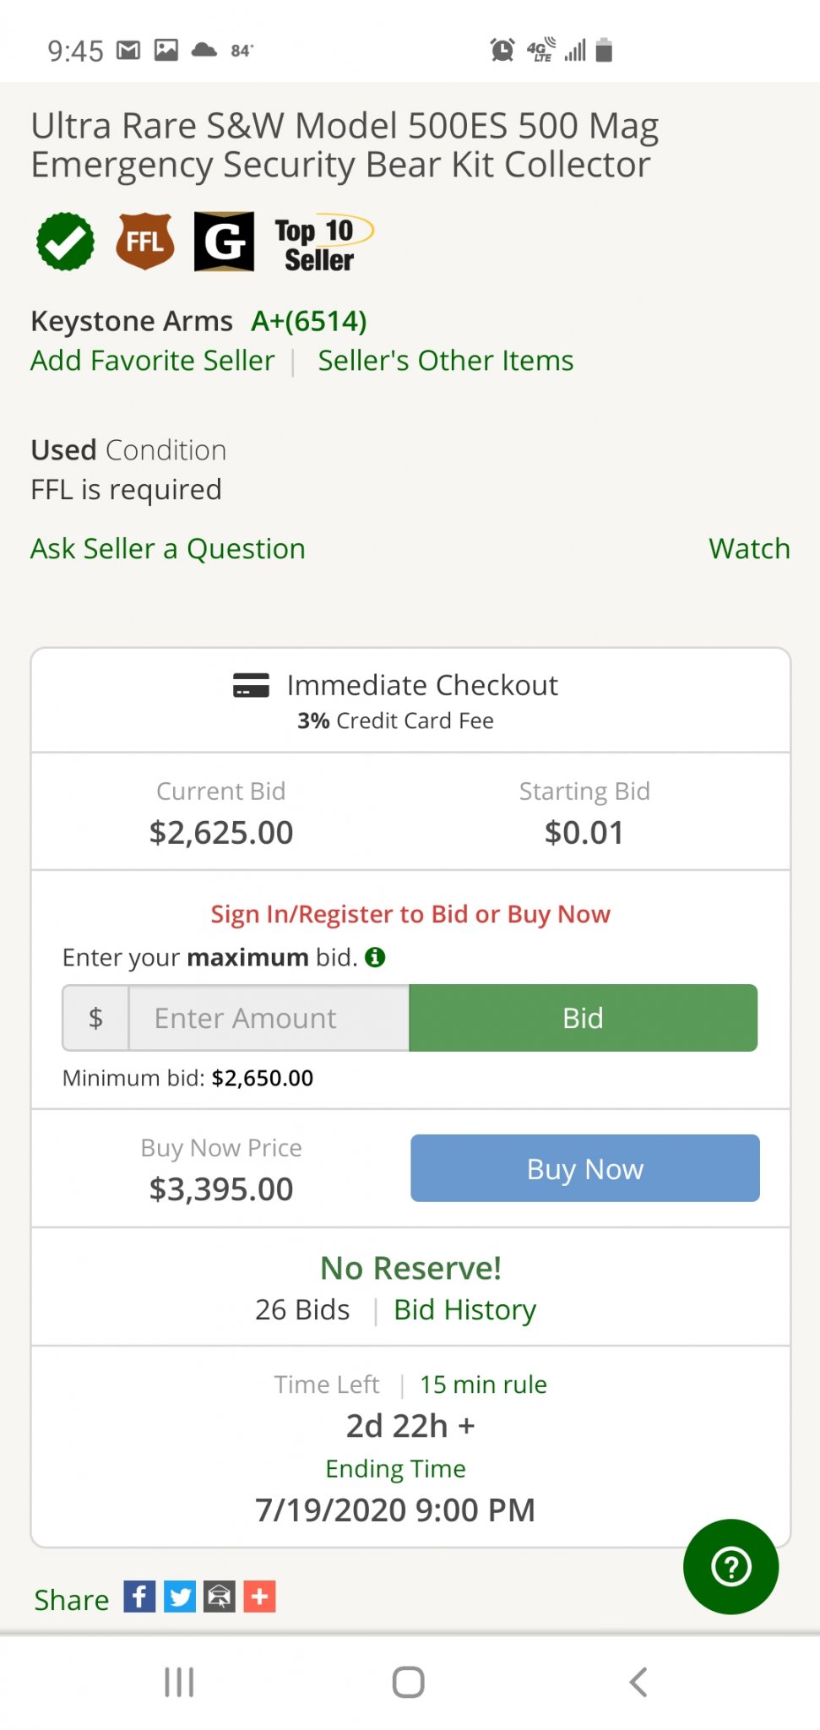The width and height of the screenshot is (820, 1730).
Task: Open the green help question button
Action: coord(731,1567)
